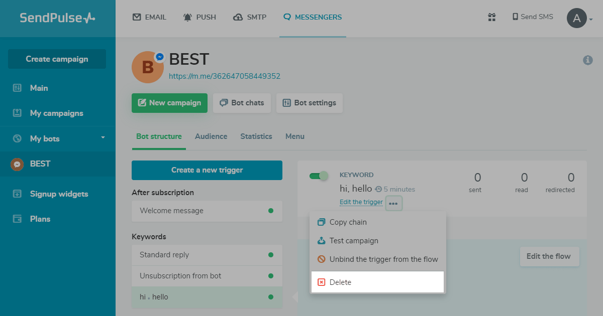This screenshot has width=603, height=316.
Task: Click the BEST bot icon in sidebar
Action: coord(17,164)
